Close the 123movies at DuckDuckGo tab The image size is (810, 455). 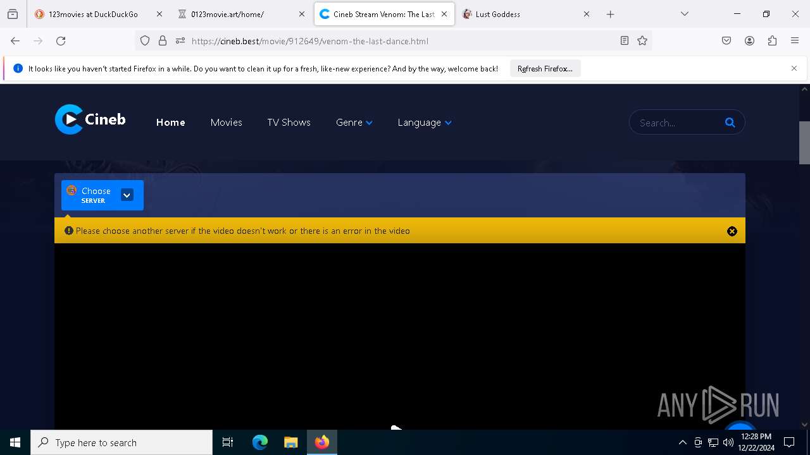(x=159, y=14)
